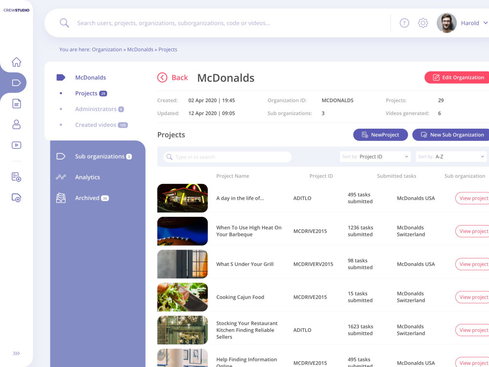Open the Users person icon in sidebar

coord(16,124)
